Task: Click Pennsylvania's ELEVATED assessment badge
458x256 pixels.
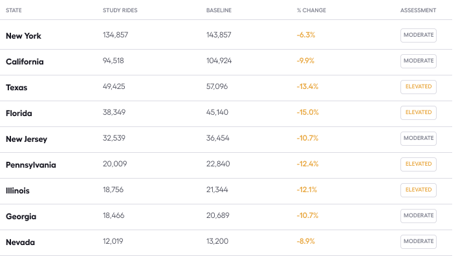Action: (x=419, y=164)
